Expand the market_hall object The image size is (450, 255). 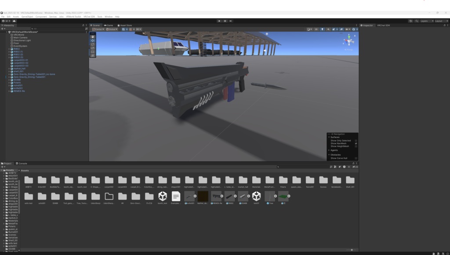pos(9,69)
